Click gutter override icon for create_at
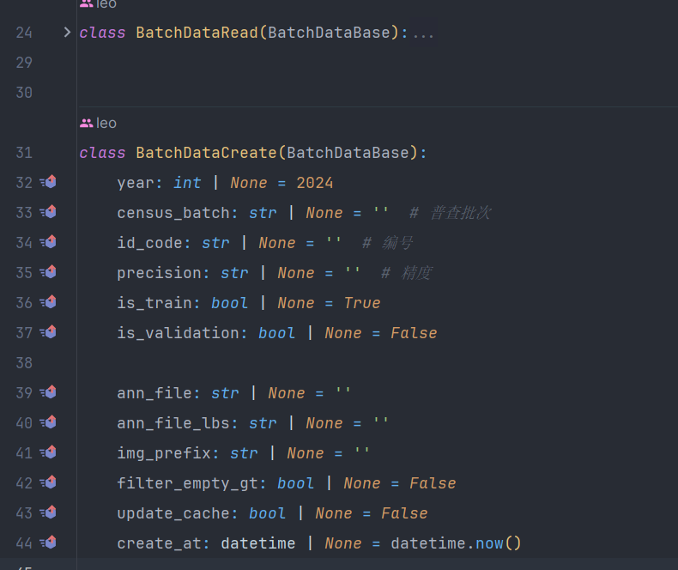The height and width of the screenshot is (570, 678). (x=49, y=543)
